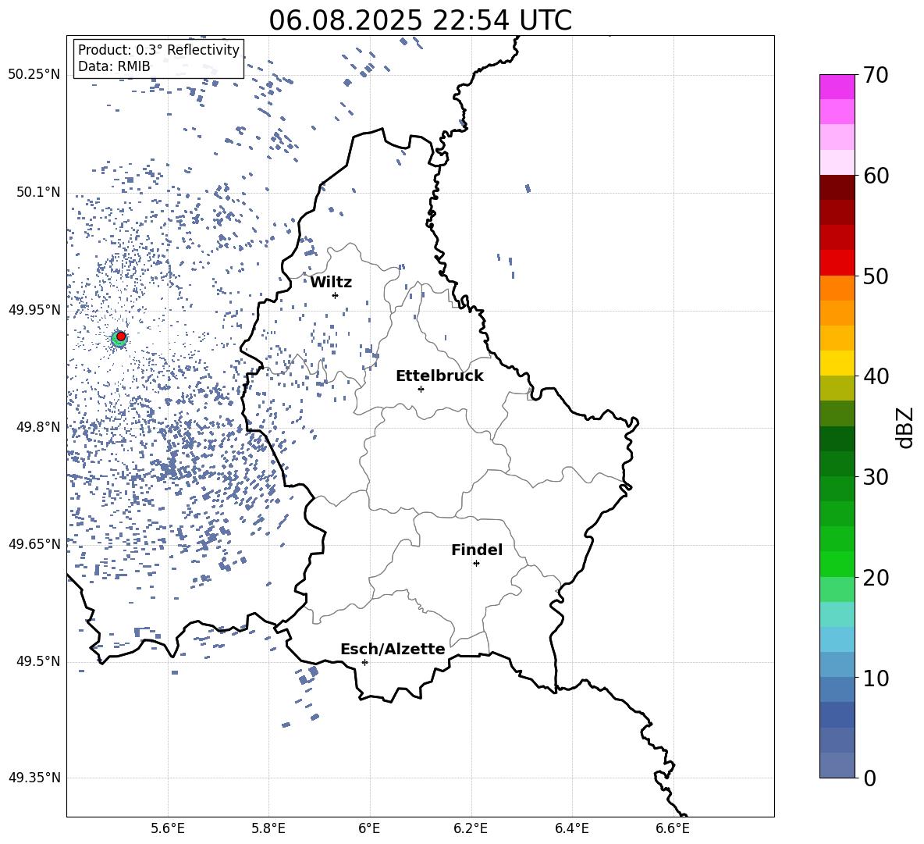Click the 6.6°E longitude label
Screen dimensions: 924x844
tap(673, 828)
